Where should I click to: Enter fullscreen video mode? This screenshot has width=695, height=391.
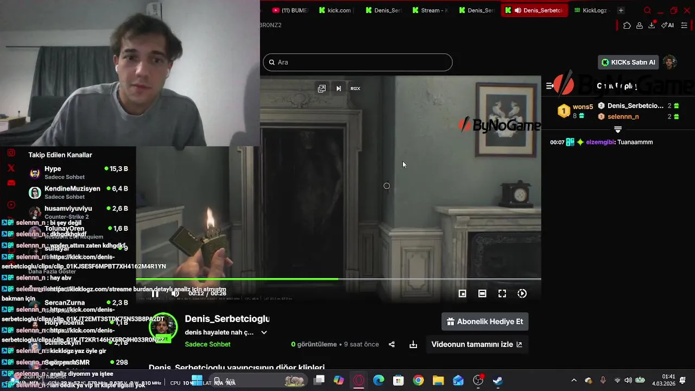pyautogui.click(x=502, y=294)
